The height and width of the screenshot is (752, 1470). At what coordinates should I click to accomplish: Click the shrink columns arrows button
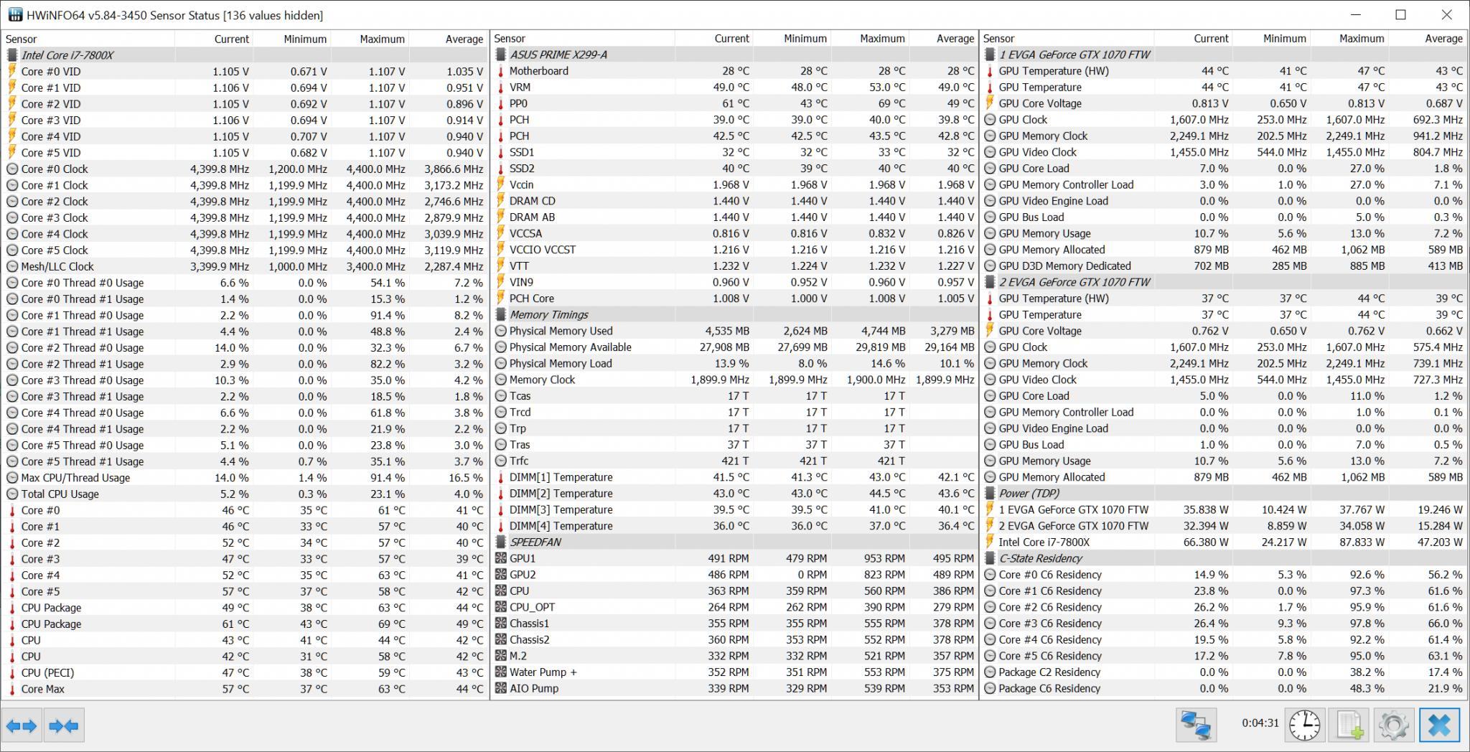[x=64, y=725]
